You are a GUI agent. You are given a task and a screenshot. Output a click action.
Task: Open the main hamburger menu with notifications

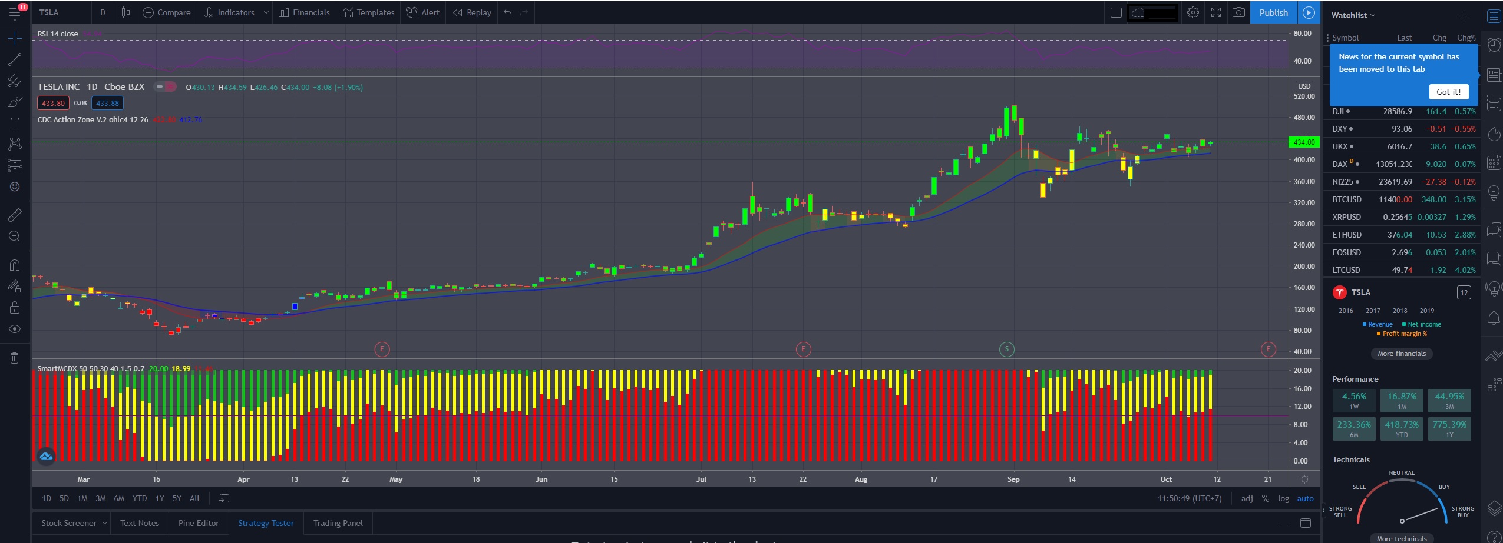click(x=15, y=12)
